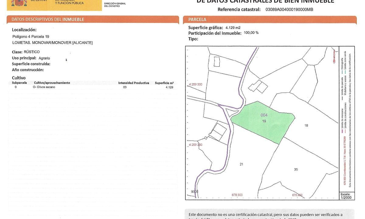Click the '678.300' coordinate label on the map
The height and width of the screenshot is (219, 365).
237,195
